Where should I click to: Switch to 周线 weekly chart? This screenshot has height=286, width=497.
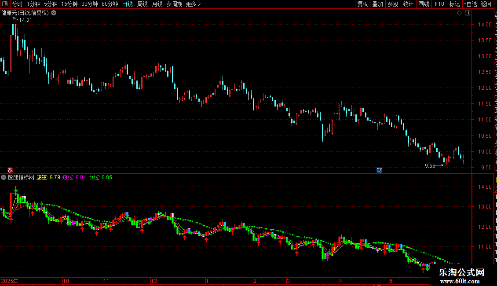[x=143, y=4]
